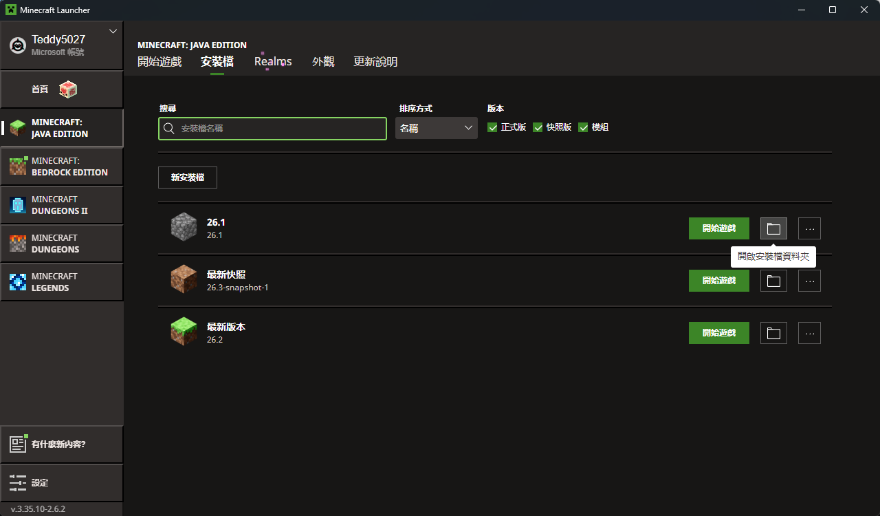
Task: Open more options for 最新快照 installation
Action: [x=809, y=281]
